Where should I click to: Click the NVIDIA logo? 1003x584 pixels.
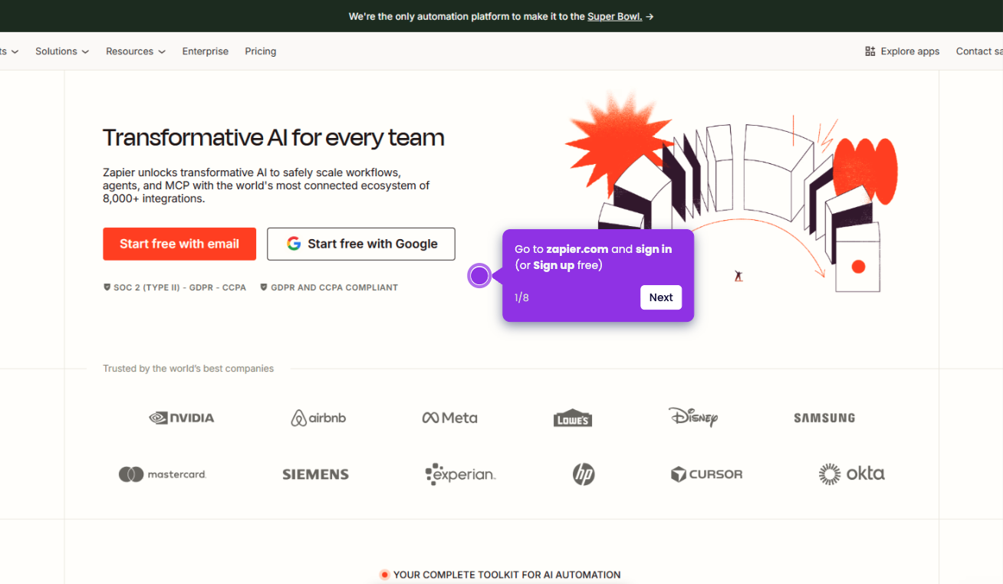click(x=182, y=418)
